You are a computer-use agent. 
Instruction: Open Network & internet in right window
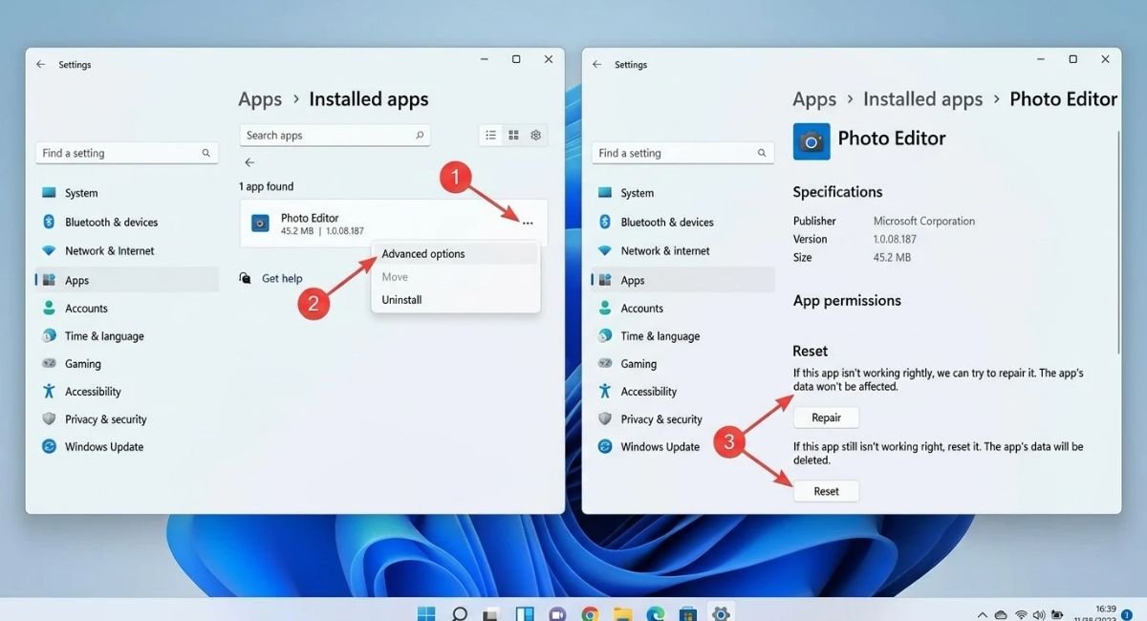(x=682, y=251)
